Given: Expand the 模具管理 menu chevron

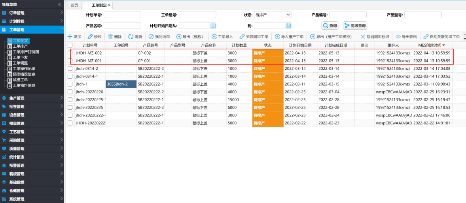Looking at the screenshot, I should coord(61,123).
